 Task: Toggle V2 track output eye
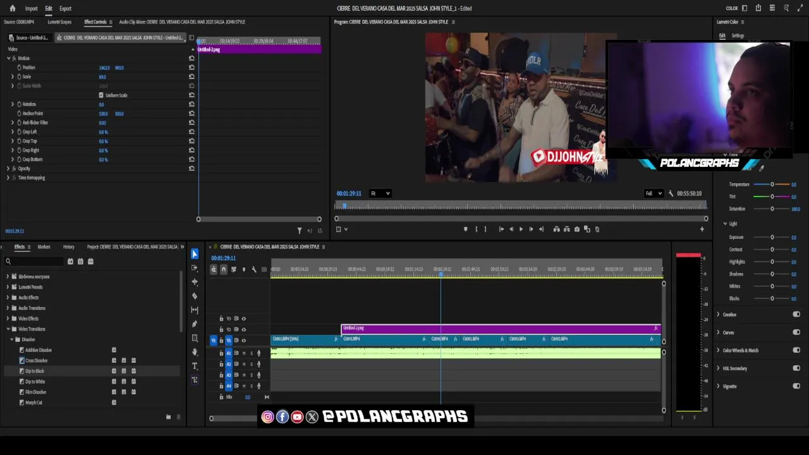click(243, 329)
